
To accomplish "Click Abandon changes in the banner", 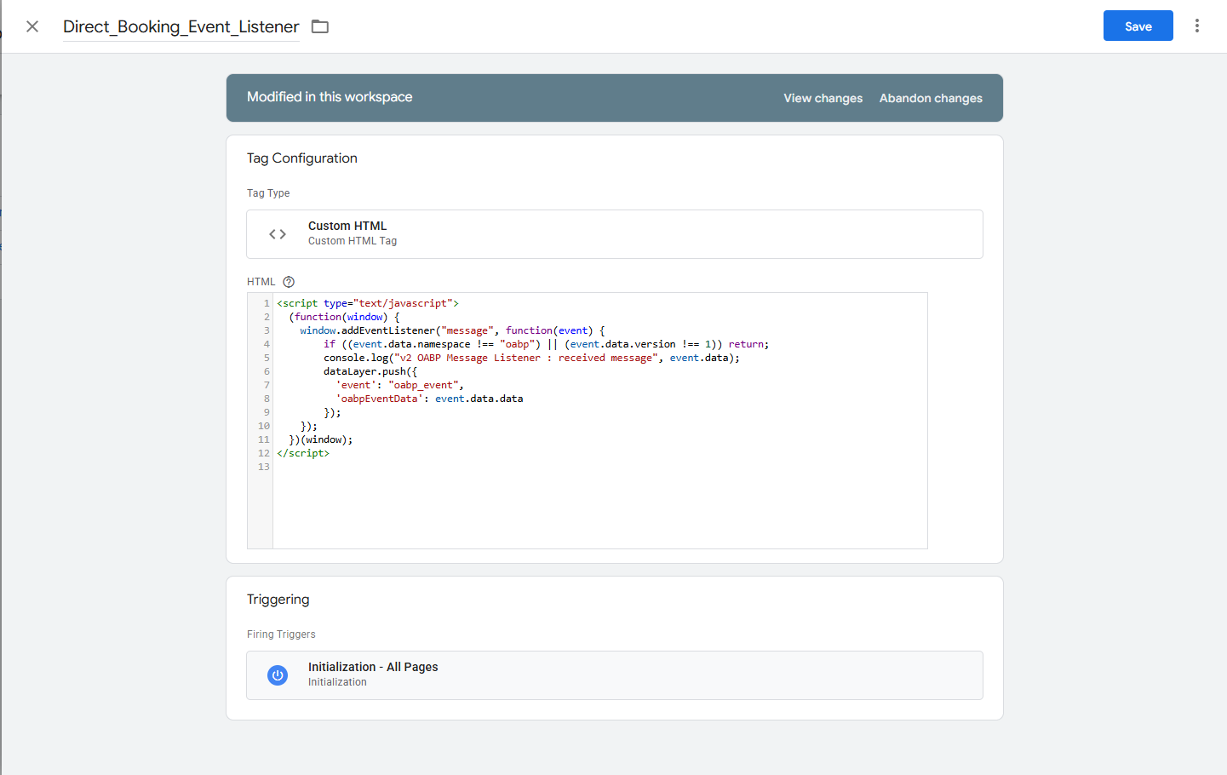I will pyautogui.click(x=931, y=98).
